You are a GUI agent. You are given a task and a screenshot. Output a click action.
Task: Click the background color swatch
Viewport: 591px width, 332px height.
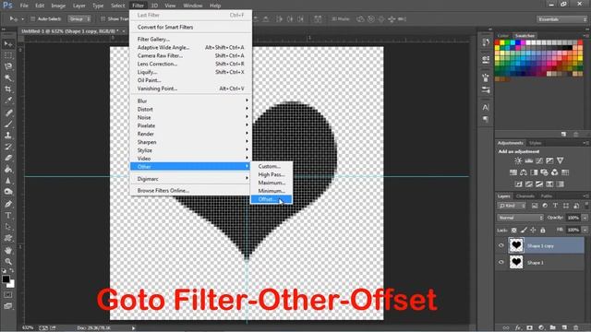[12, 284]
